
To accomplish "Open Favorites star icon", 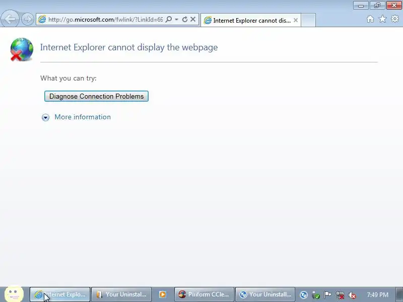I will point(383,19).
